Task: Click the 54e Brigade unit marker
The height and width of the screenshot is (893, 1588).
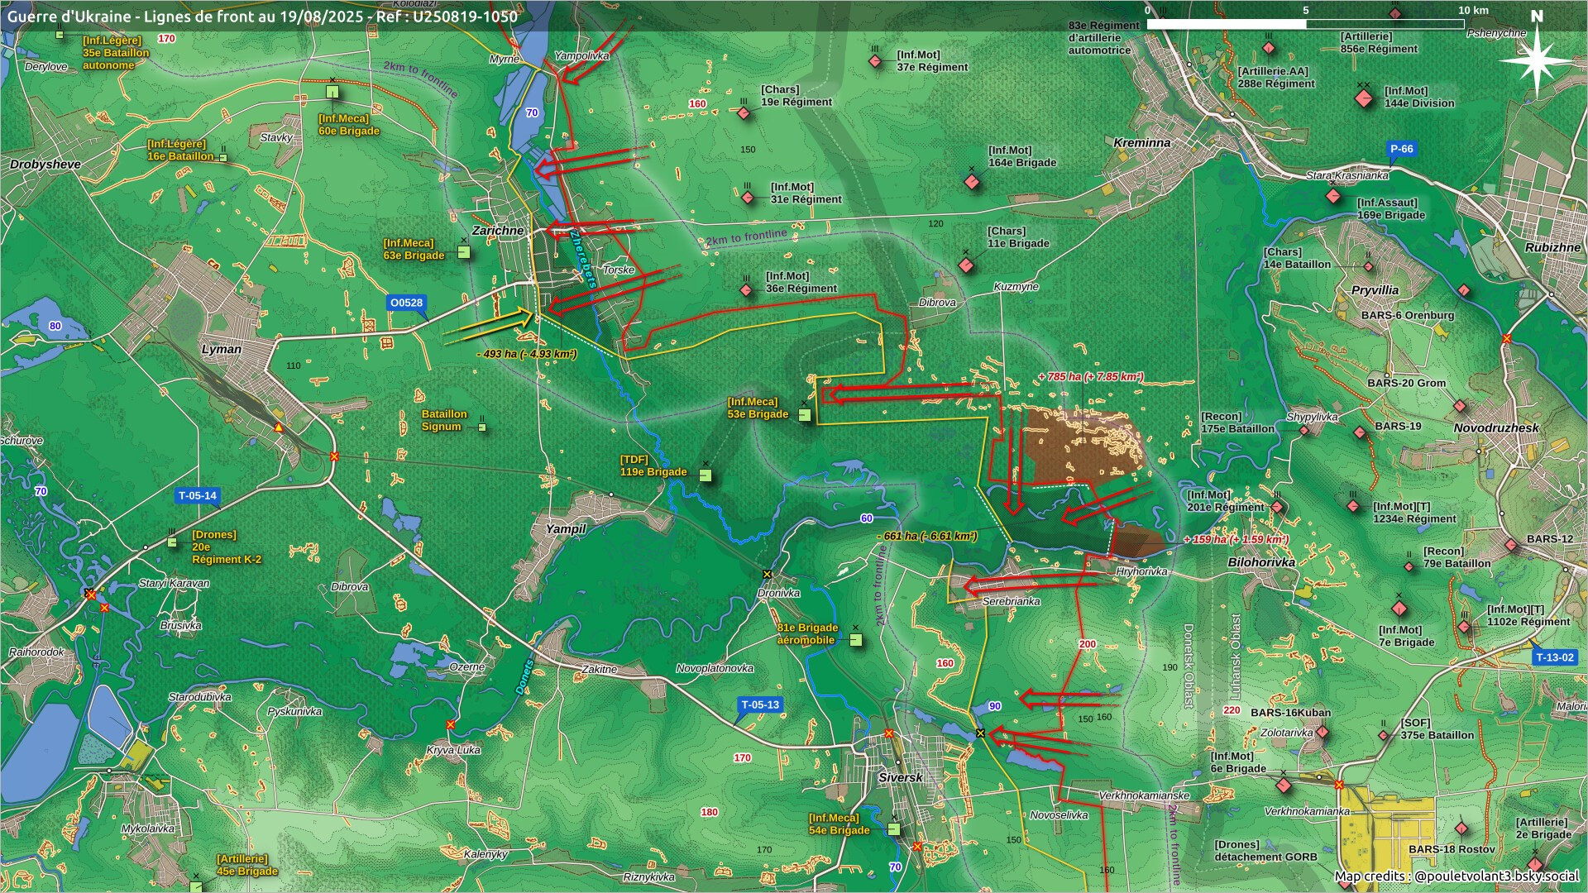Action: tap(894, 829)
